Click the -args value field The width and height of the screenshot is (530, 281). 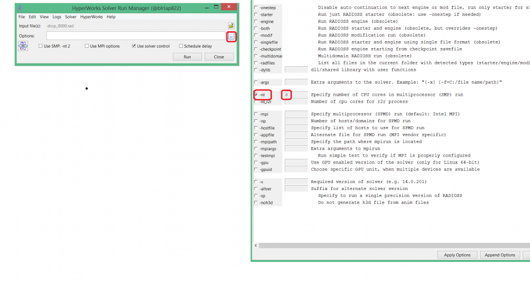click(296, 82)
